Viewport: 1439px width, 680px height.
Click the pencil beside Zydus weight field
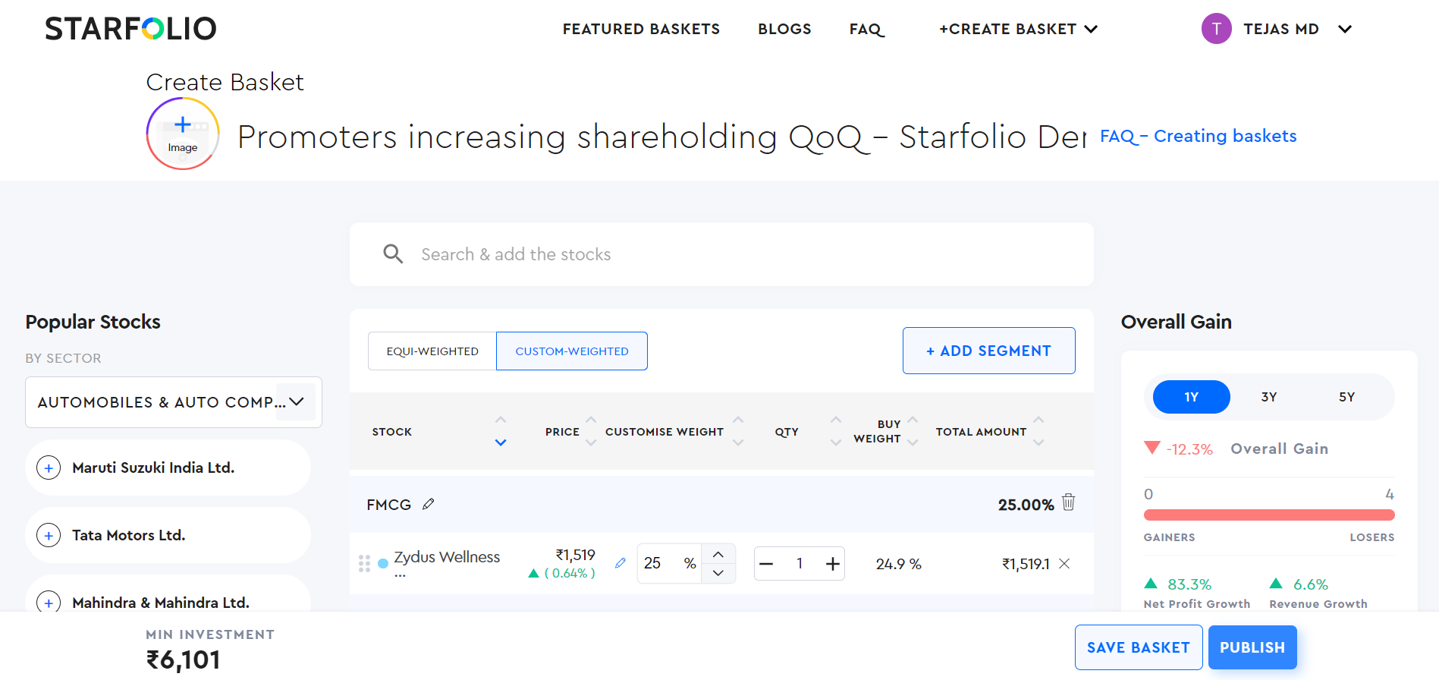click(x=621, y=563)
